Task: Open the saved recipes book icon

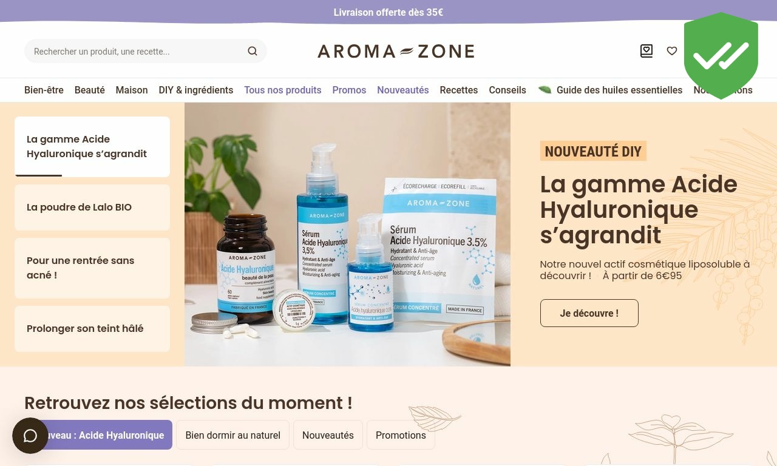Action: pos(646,51)
